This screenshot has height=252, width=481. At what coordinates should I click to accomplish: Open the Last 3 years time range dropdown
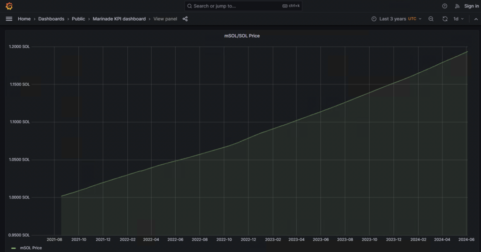[396, 19]
